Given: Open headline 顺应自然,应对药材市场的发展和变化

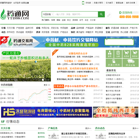Looking at the screenshot, I should [78, 68].
